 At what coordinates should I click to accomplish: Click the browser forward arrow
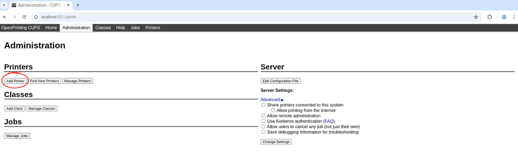[x=14, y=17]
